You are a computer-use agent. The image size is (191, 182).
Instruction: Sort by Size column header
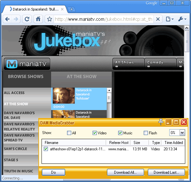coord(140,143)
